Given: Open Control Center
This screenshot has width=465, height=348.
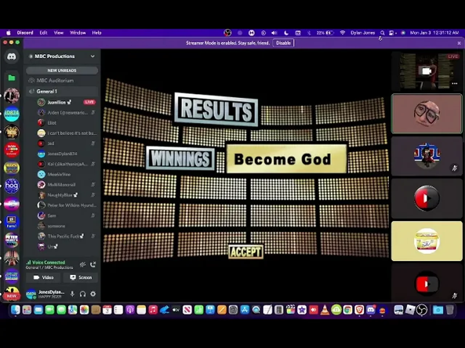Looking at the screenshot, I should [392, 33].
